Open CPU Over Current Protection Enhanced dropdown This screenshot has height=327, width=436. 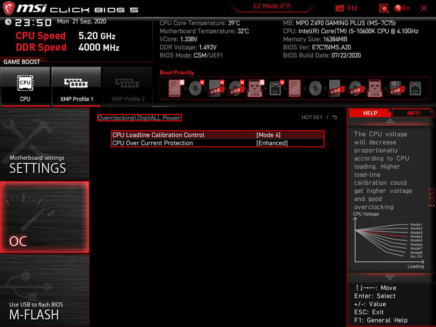pos(218,143)
